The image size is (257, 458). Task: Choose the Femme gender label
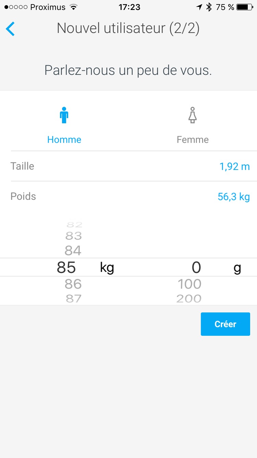coord(193,140)
